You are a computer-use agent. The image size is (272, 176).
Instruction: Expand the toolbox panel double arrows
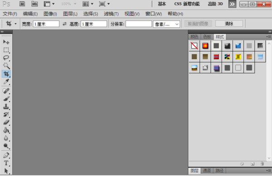2,32
